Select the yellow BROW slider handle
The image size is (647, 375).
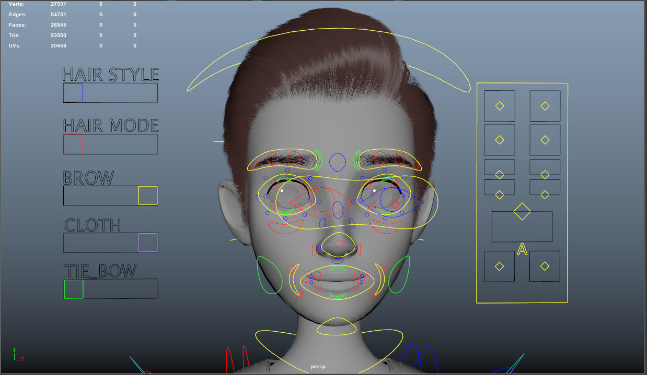pos(148,196)
